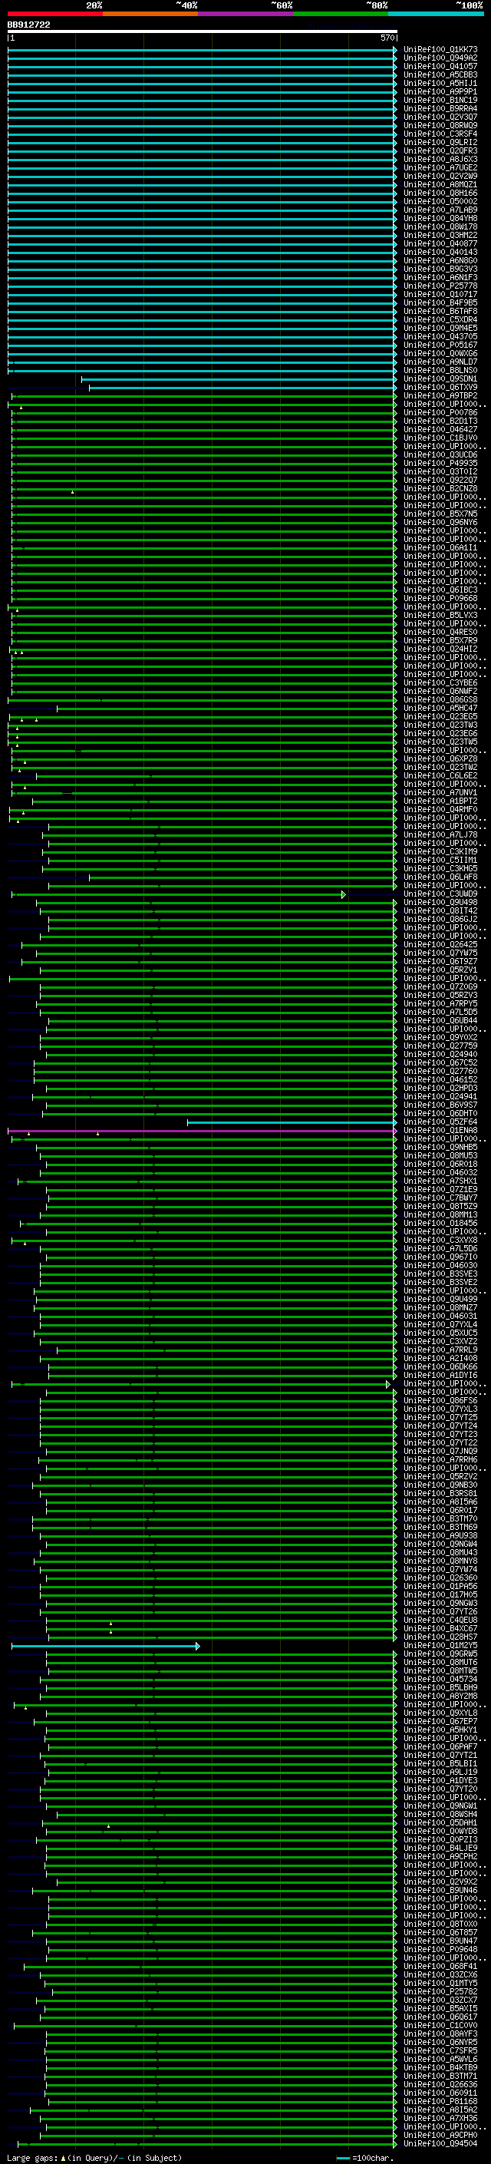Select hit label UniRef100_Q2V9X2
The height and width of the screenshot is (2164, 491).
tap(440, 1882)
